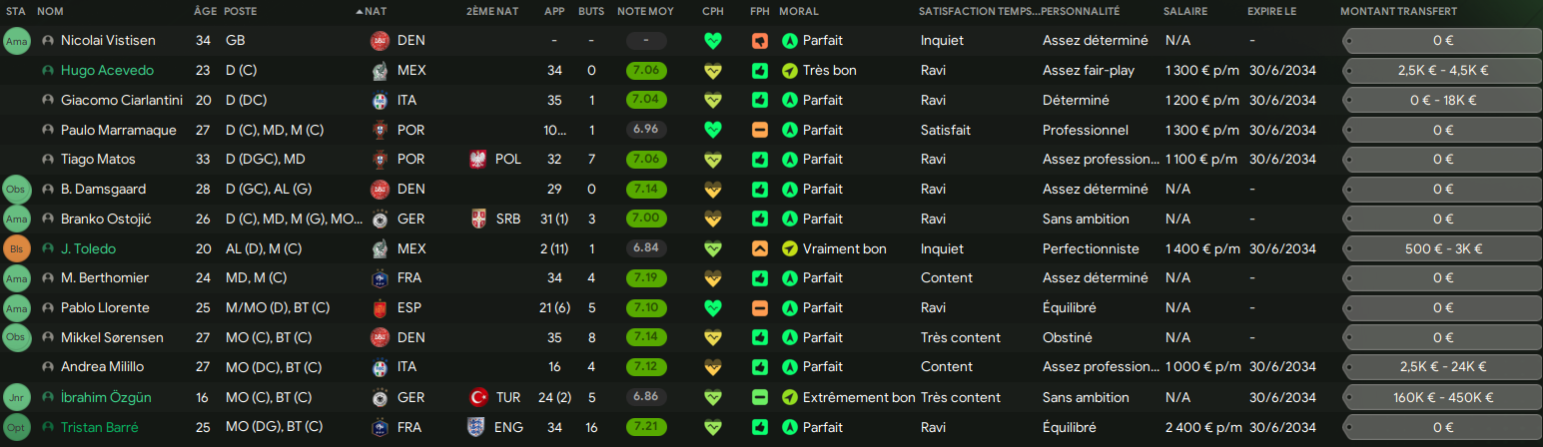1543x447 pixels.
Task: Click the England flag for Tristan Barré
Action: coord(478,427)
